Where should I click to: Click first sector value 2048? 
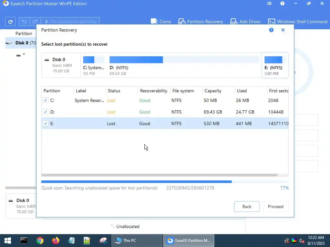click(x=273, y=100)
